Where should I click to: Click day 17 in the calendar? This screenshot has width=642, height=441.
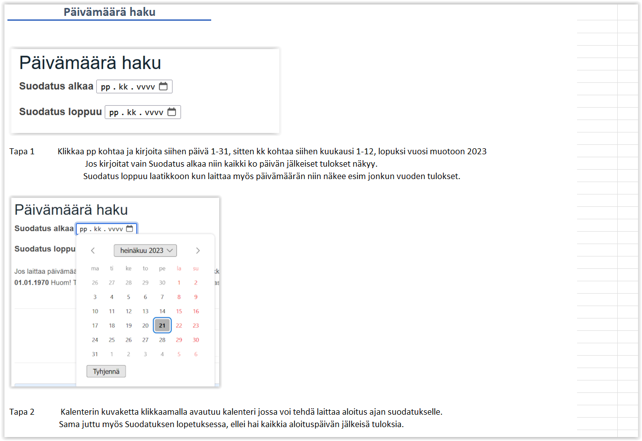(95, 326)
